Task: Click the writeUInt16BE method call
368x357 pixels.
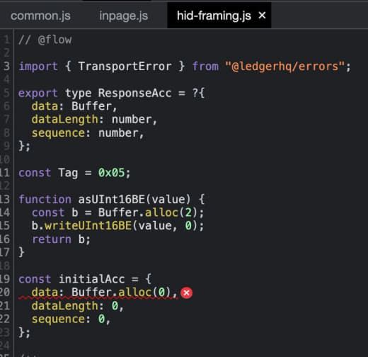Action: click(x=88, y=226)
